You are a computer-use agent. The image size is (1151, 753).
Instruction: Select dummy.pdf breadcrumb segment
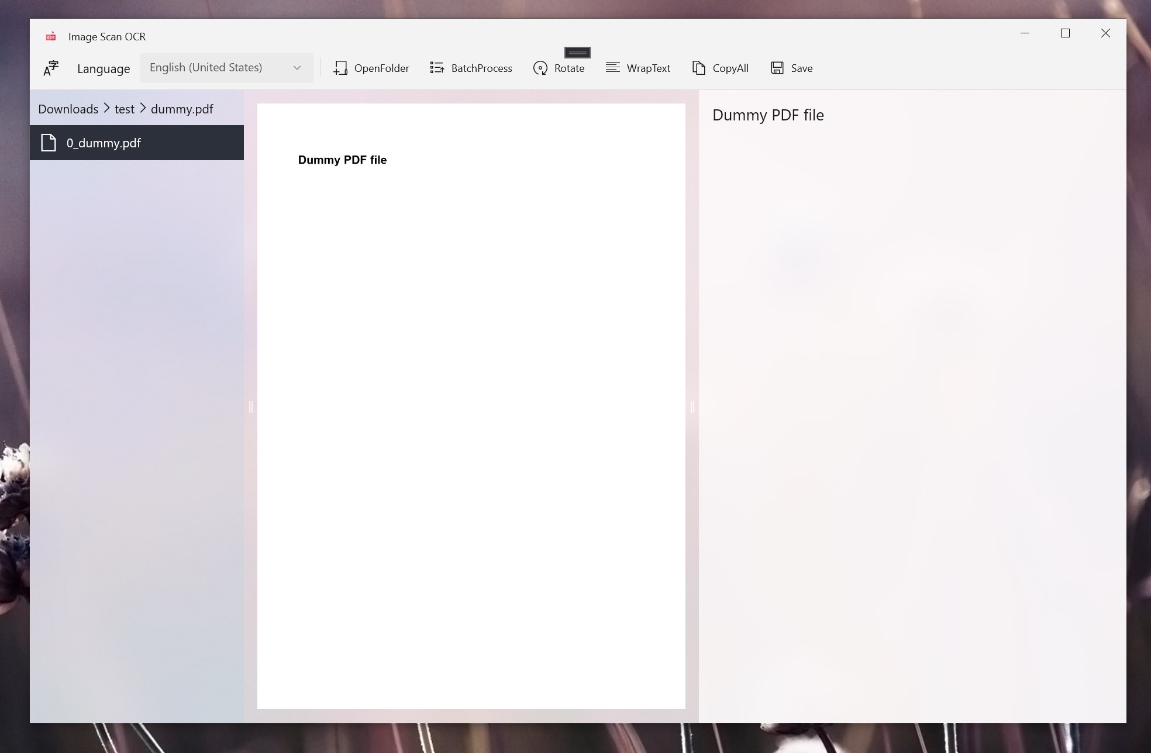click(x=182, y=109)
